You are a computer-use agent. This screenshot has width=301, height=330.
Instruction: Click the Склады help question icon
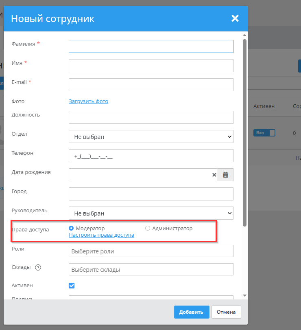click(38, 268)
